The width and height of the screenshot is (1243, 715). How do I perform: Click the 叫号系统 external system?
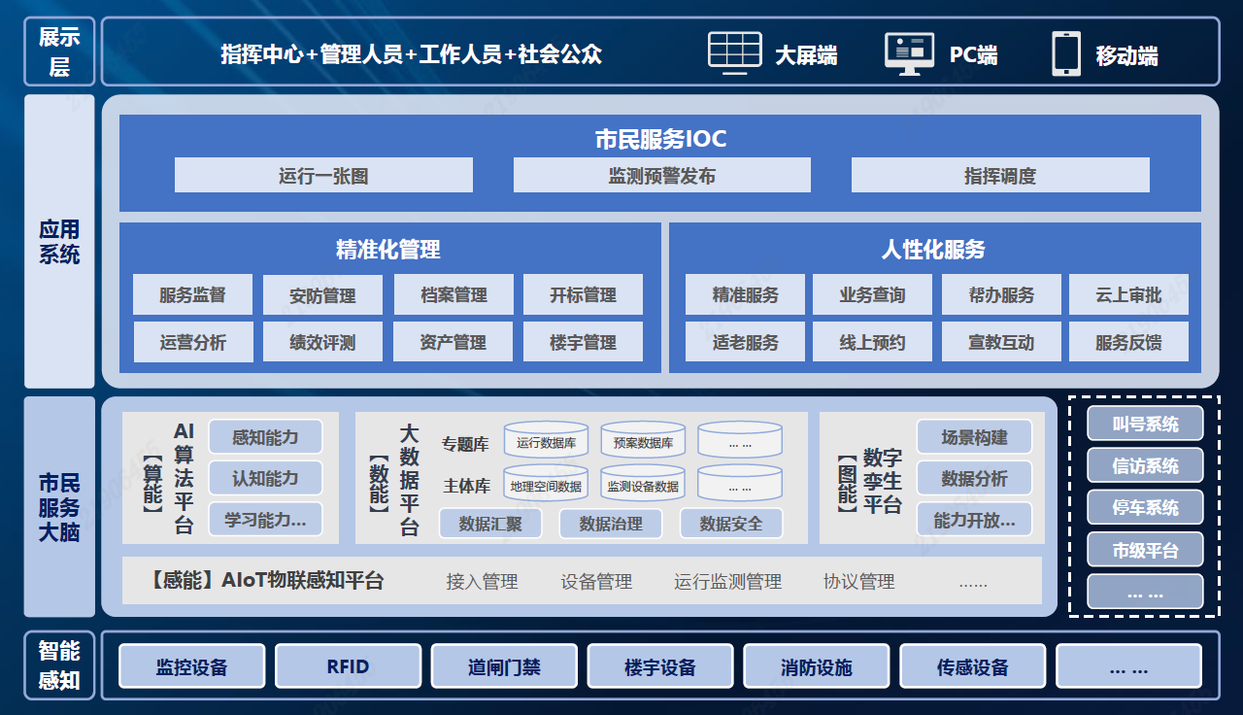1145,425
